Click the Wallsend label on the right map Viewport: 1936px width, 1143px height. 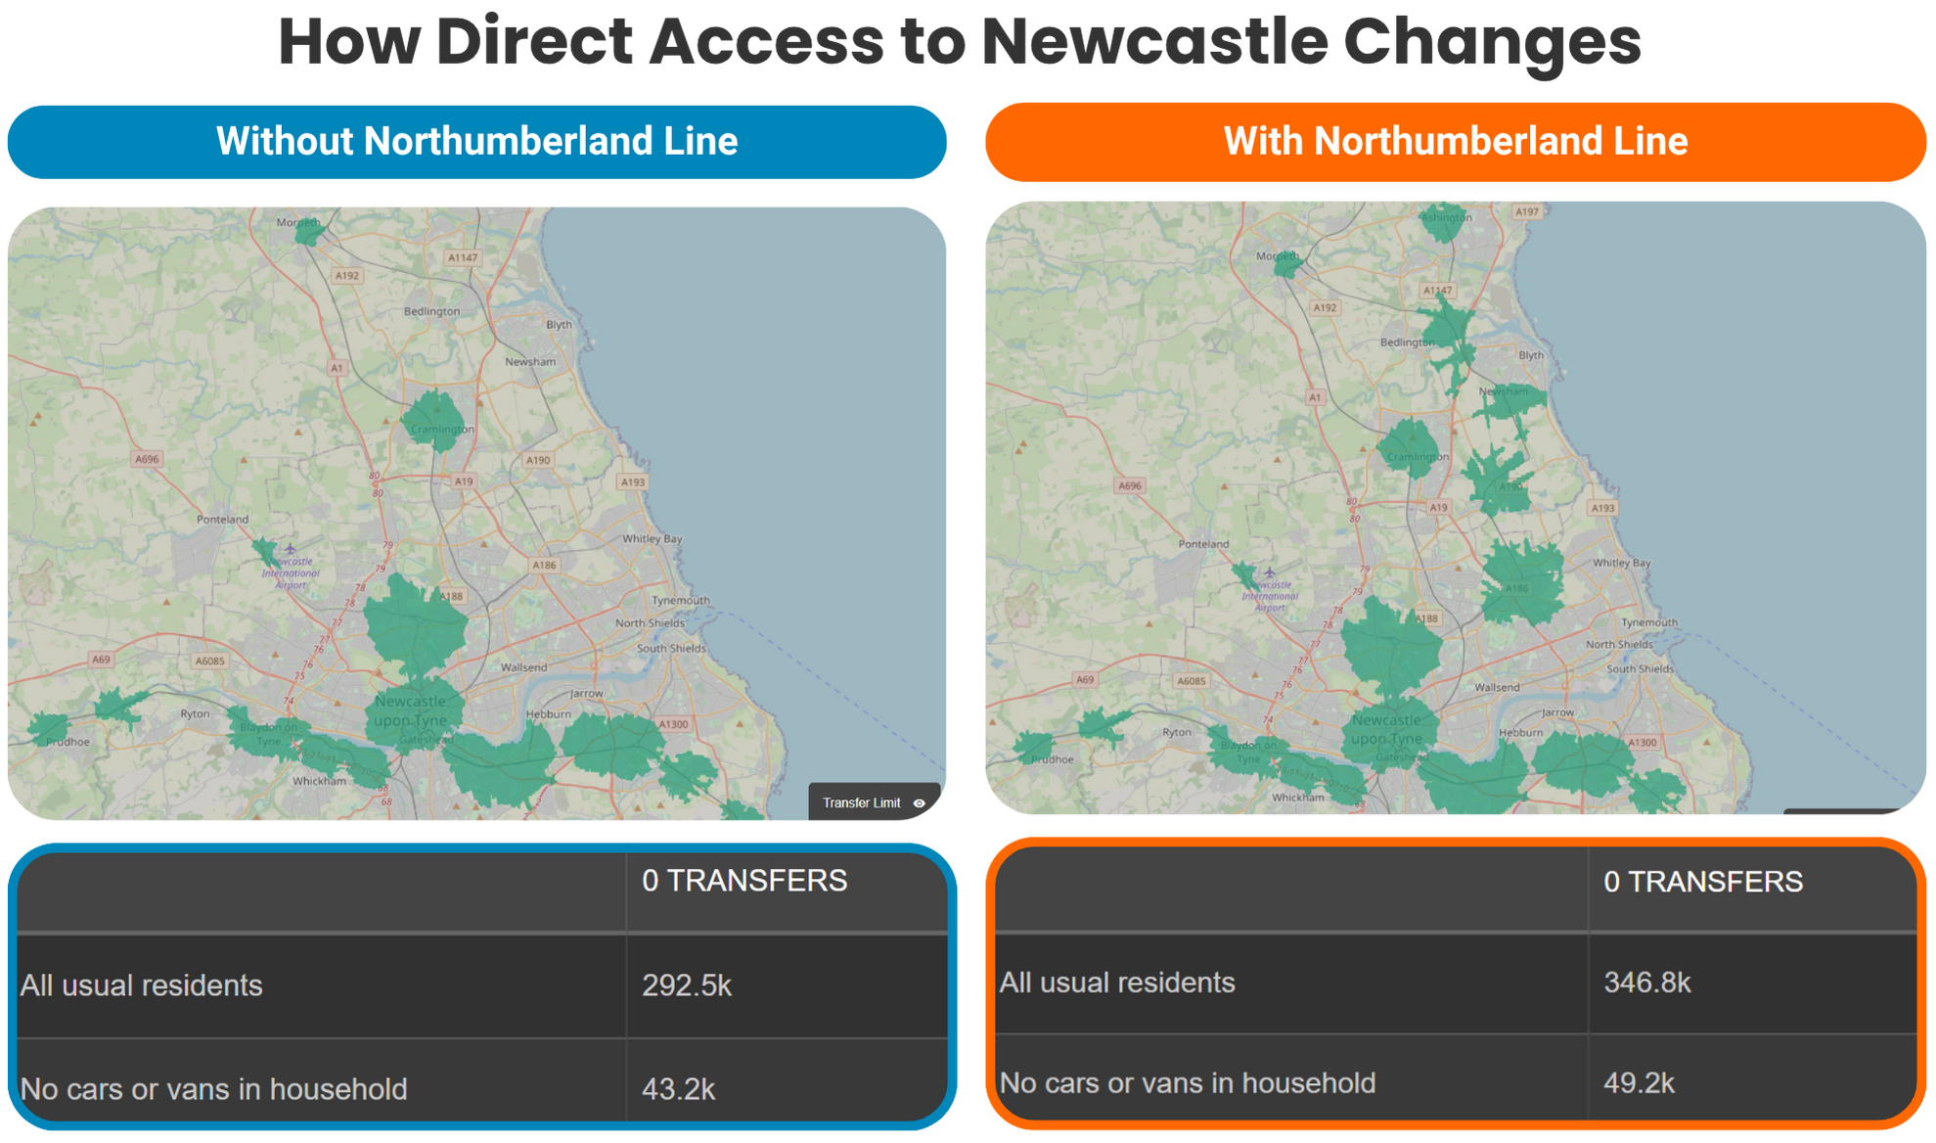click(x=1497, y=688)
